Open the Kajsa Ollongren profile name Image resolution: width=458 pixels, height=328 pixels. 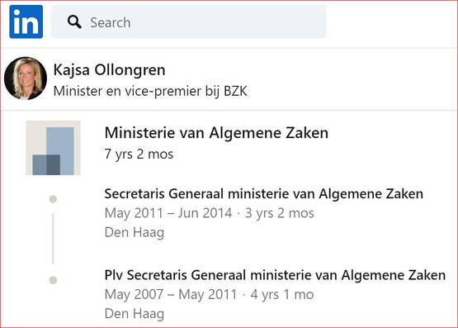(x=109, y=70)
